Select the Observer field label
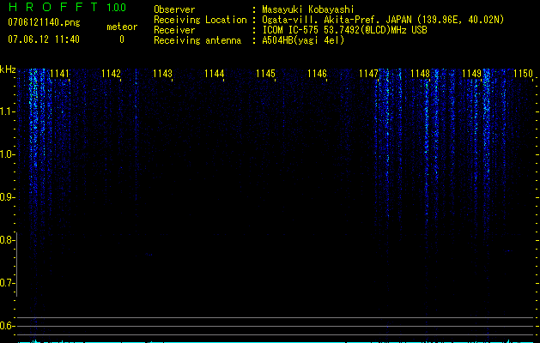Viewport: 540px width, 343px height. 174,9
